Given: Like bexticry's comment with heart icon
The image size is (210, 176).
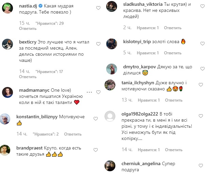Looking at the screenshot, I should (x=98, y=44).
